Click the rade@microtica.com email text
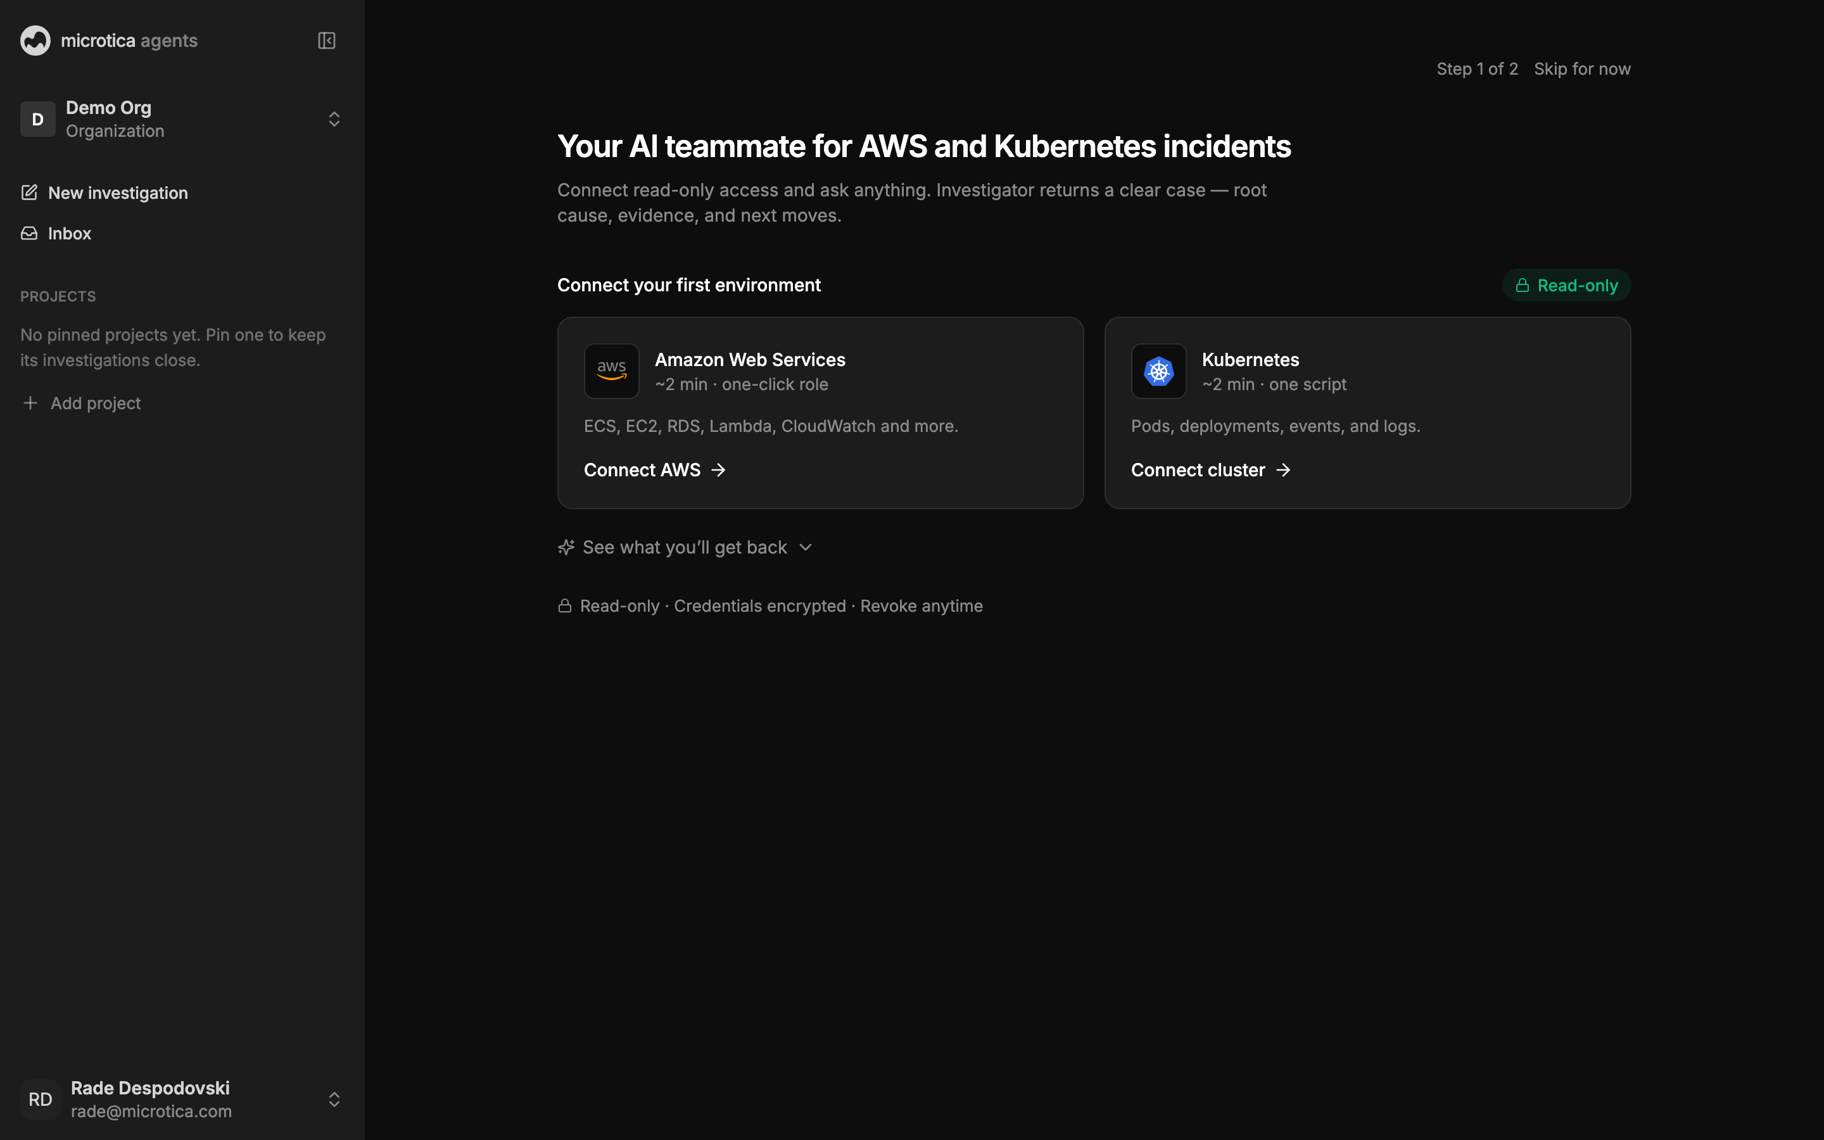Screen dimensions: 1824x1140 point(151,1111)
